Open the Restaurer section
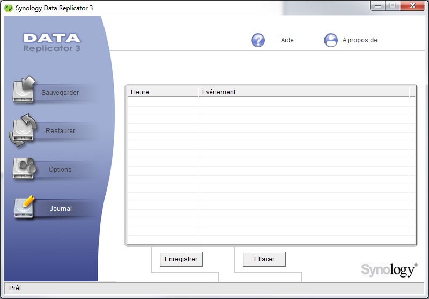429x299 pixels. (60, 131)
